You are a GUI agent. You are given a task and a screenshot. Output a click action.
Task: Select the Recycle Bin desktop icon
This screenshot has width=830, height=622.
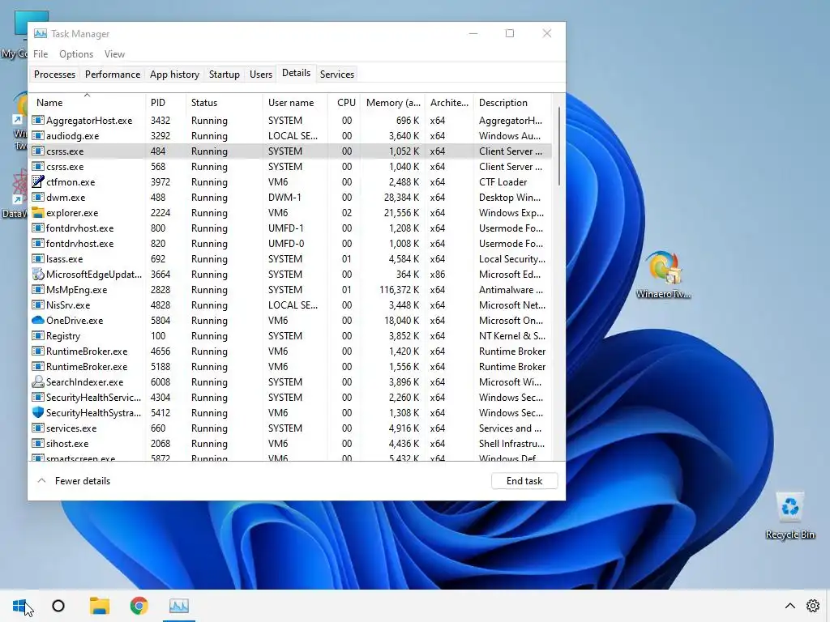[x=789, y=516]
